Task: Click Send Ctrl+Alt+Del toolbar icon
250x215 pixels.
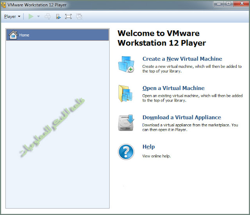Action: coord(48,16)
